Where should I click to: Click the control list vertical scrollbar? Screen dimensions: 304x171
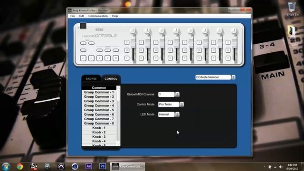[118, 116]
